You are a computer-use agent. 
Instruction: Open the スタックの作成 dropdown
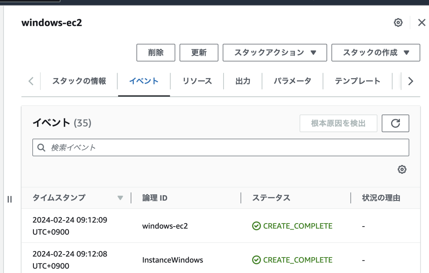(x=375, y=53)
